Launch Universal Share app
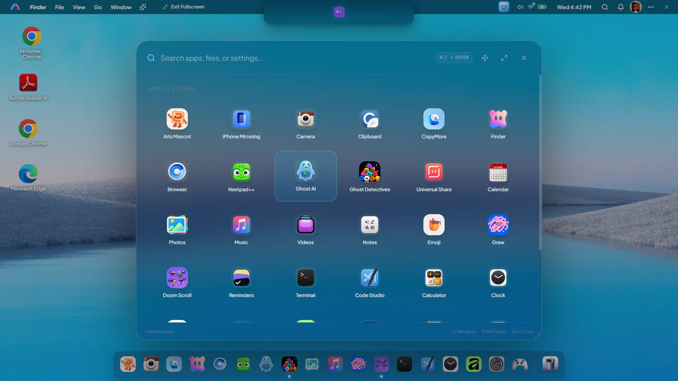 [434, 176]
